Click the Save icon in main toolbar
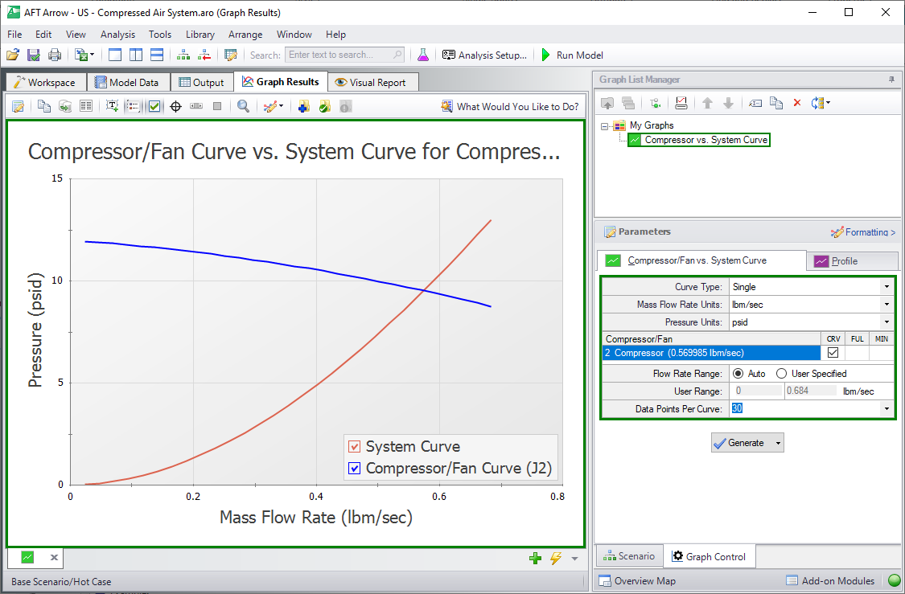The image size is (905, 594). click(34, 55)
